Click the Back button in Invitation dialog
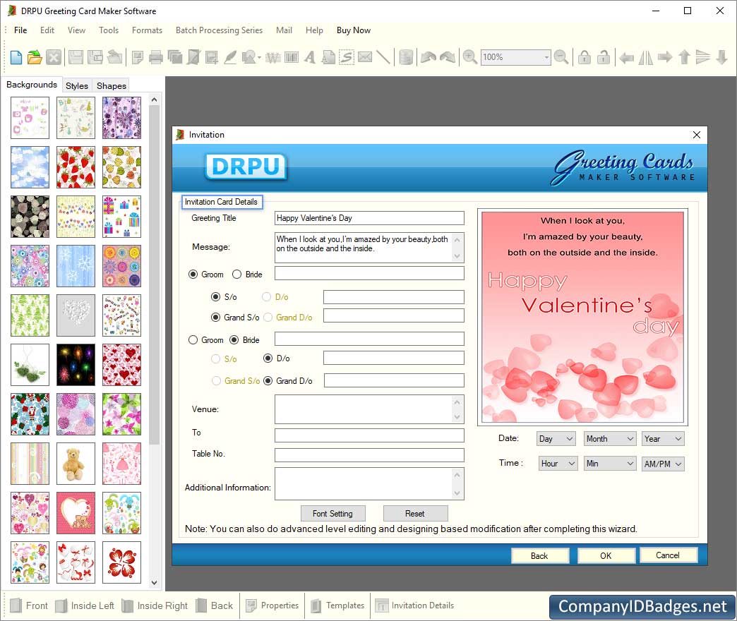The width and height of the screenshot is (737, 621). pyautogui.click(x=539, y=555)
